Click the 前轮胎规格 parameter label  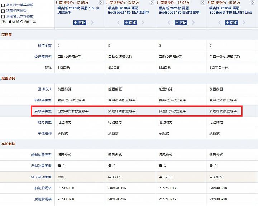(43, 188)
